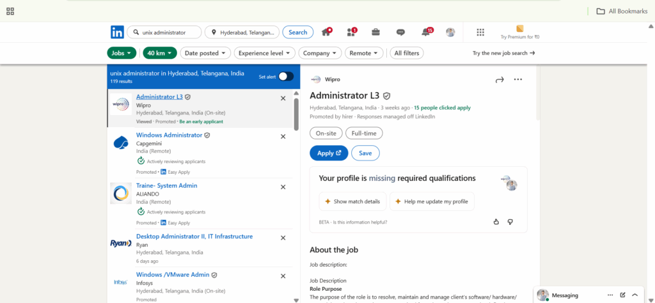This screenshot has height=303, width=655.
Task: Open Desktop Administrator II, IT Infrastructure listing
Action: pyautogui.click(x=194, y=237)
